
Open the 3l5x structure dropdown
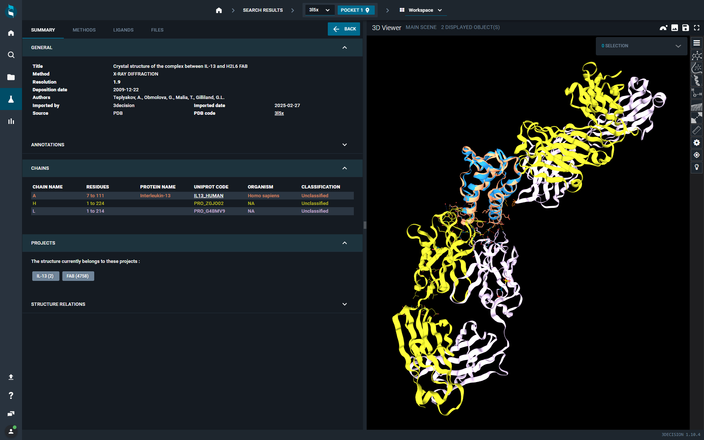tap(319, 10)
